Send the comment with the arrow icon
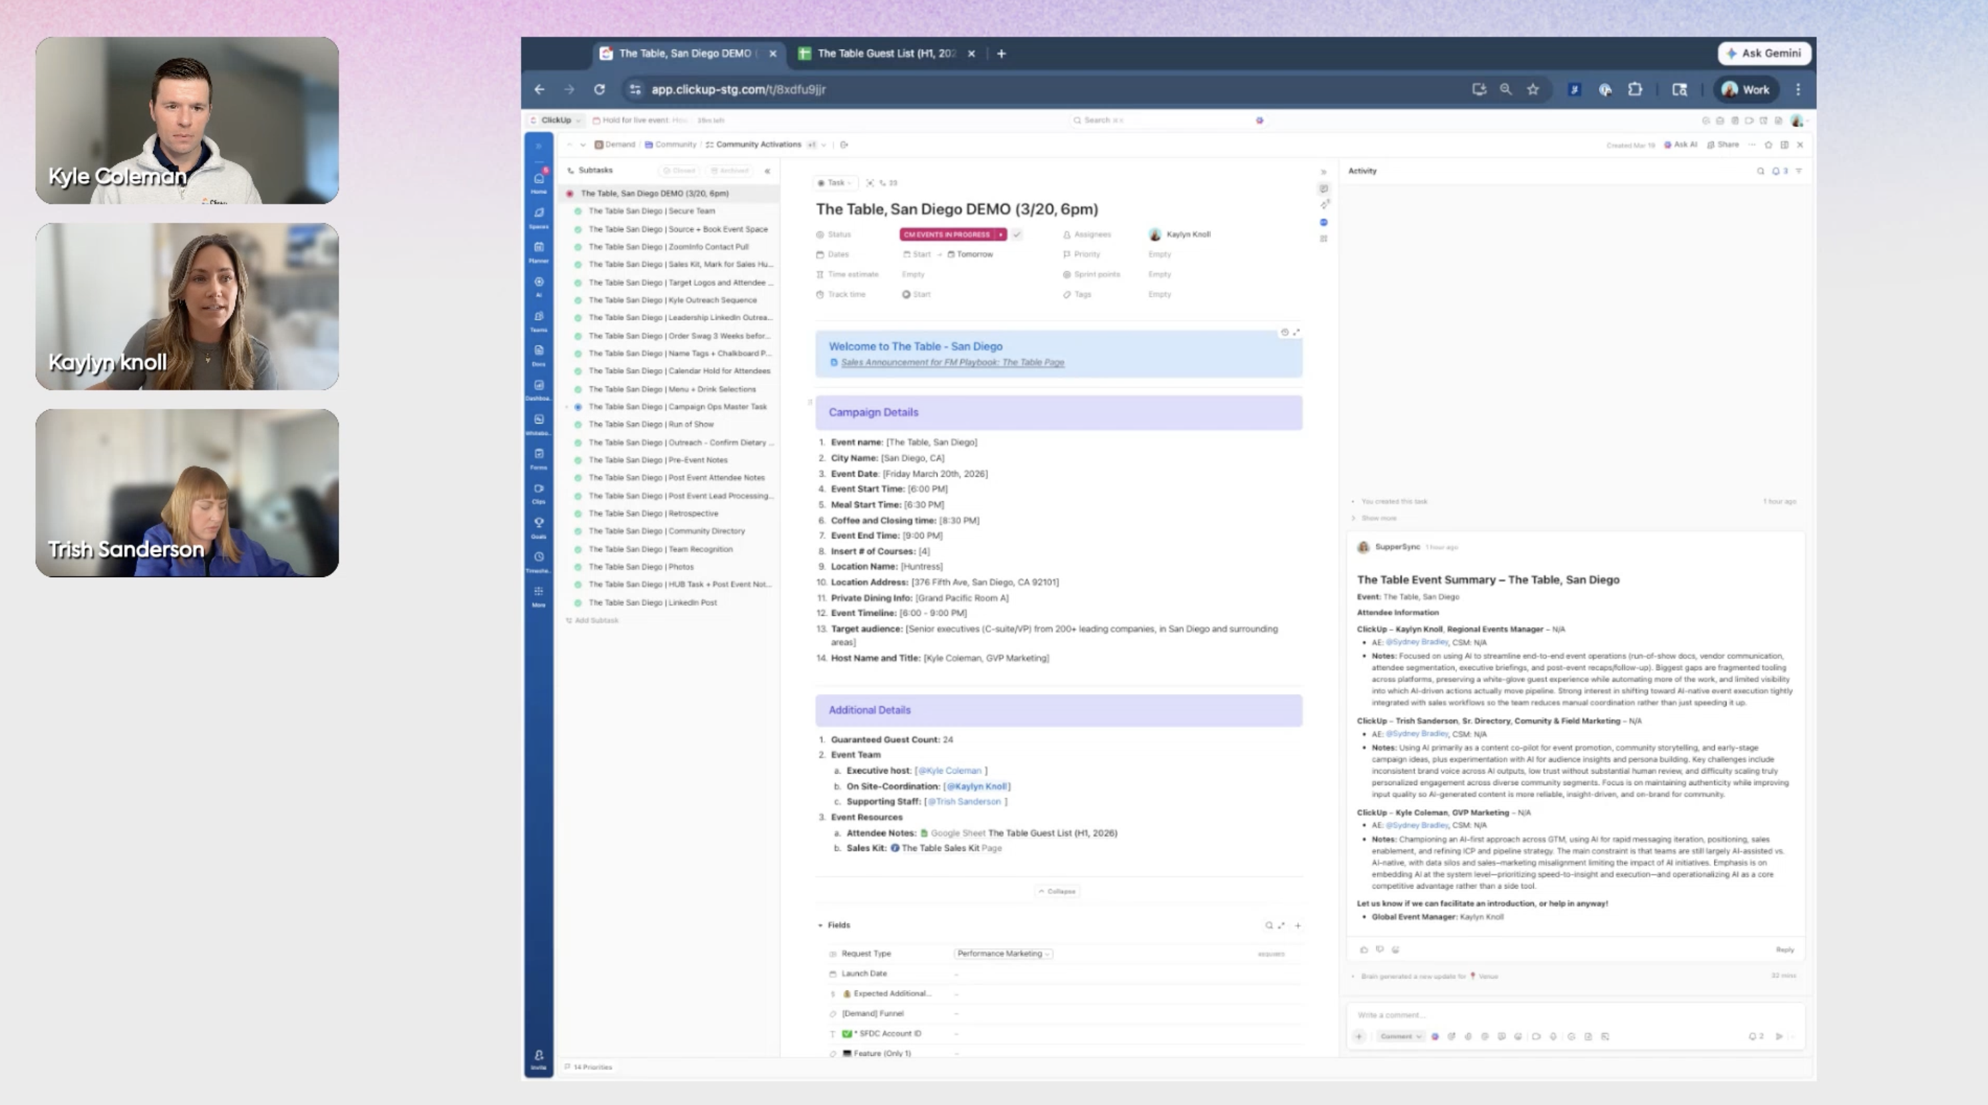Screen dimensions: 1988x1105 pyautogui.click(x=1780, y=1037)
